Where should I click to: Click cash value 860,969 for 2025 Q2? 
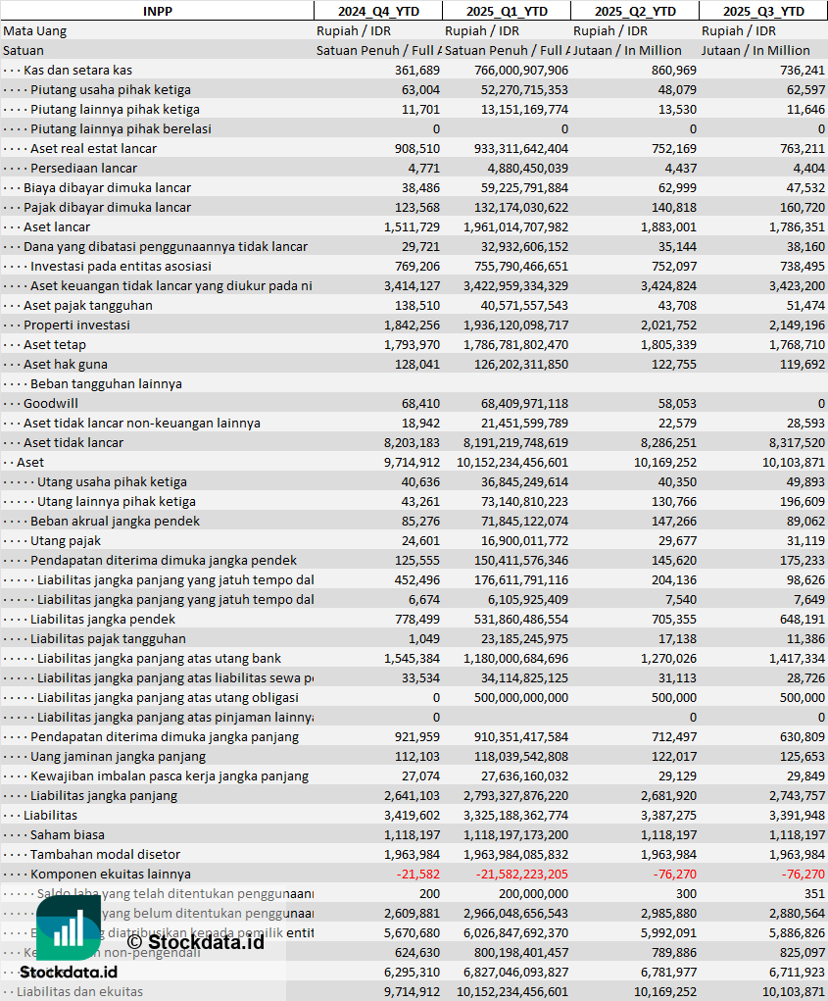click(673, 71)
